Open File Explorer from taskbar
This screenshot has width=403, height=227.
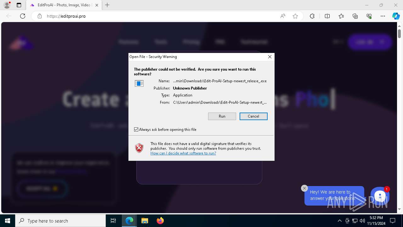click(x=145, y=221)
